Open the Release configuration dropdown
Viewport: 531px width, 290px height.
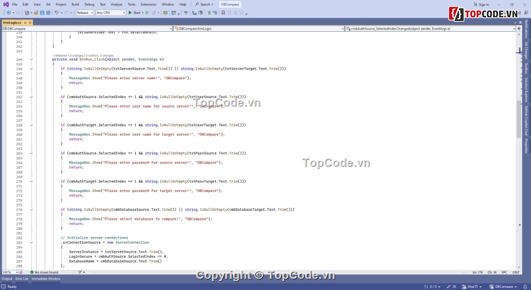(x=84, y=12)
